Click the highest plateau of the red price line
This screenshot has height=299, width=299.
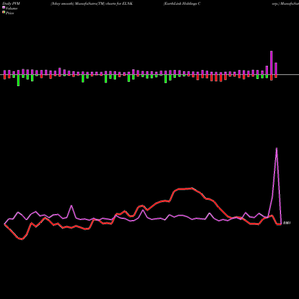[x=185, y=188]
